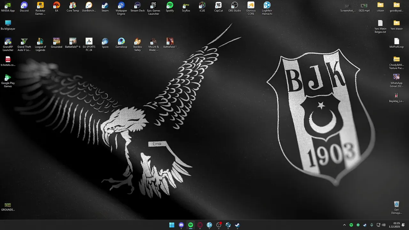Open the network status tray icon
Viewport: 409px width, 230px height.
click(x=378, y=225)
